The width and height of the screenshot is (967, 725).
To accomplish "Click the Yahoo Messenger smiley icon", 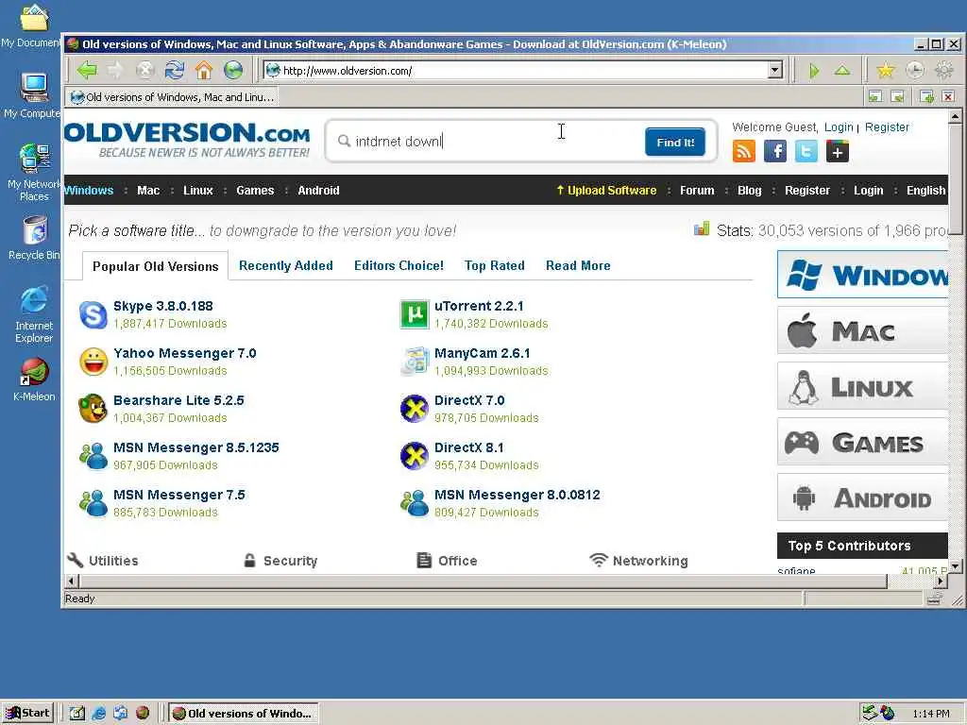I will (93, 362).
